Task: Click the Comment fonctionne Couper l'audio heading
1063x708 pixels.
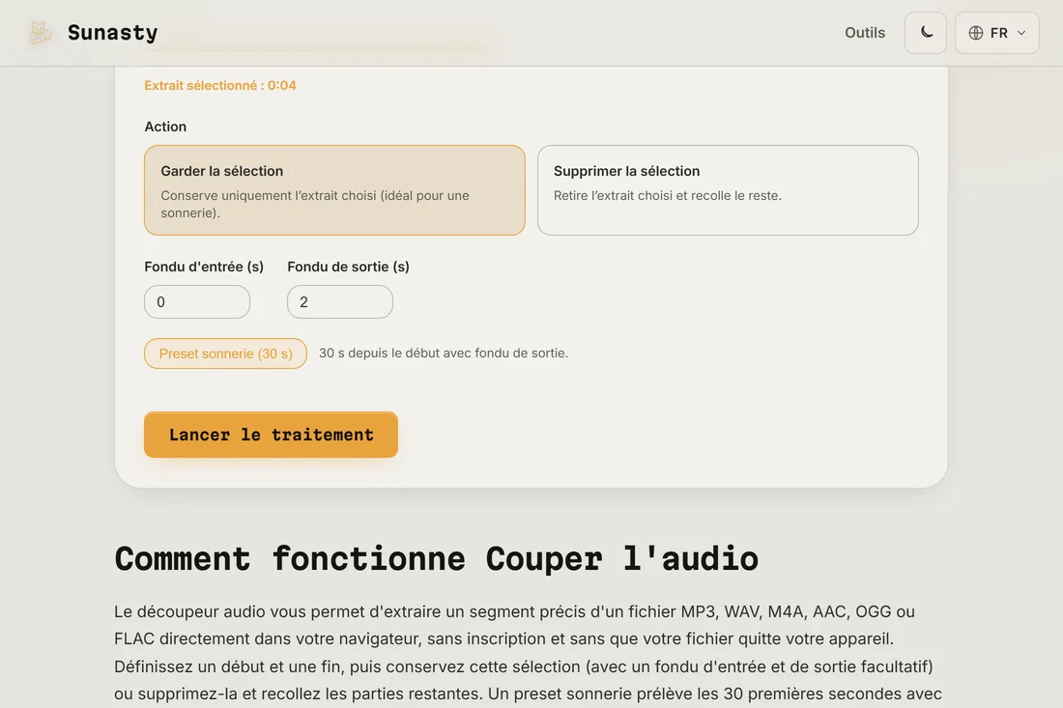Action: click(436, 559)
